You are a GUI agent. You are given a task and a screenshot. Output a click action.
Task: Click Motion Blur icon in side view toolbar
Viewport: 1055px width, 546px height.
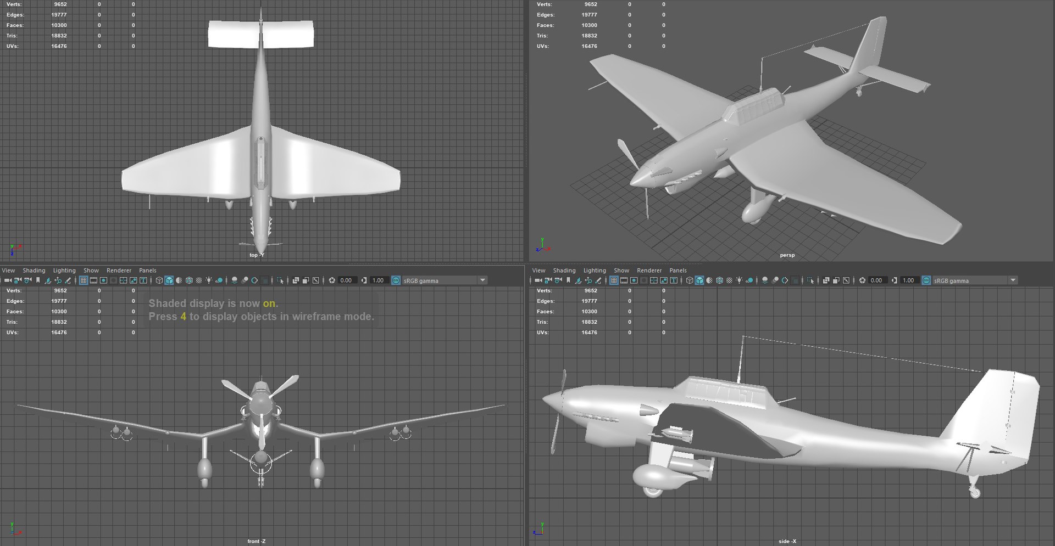tap(775, 280)
